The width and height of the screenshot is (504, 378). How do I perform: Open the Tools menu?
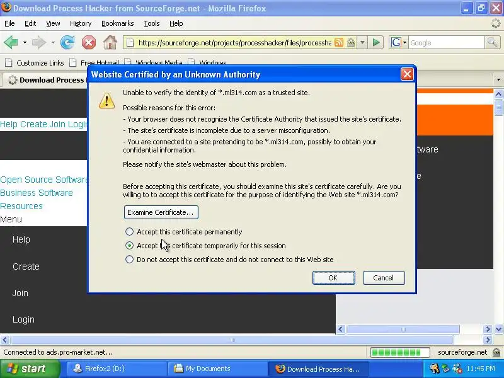click(152, 23)
